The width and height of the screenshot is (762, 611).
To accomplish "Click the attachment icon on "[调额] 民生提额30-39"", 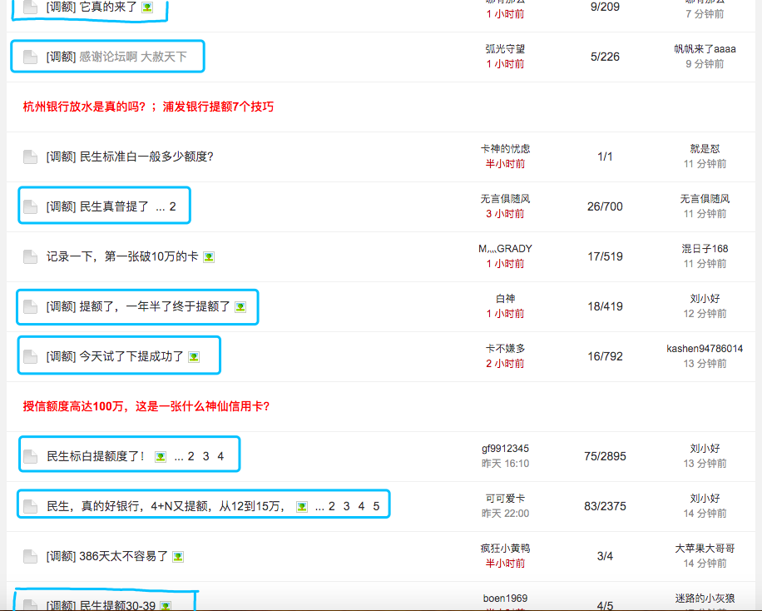I will (166, 604).
